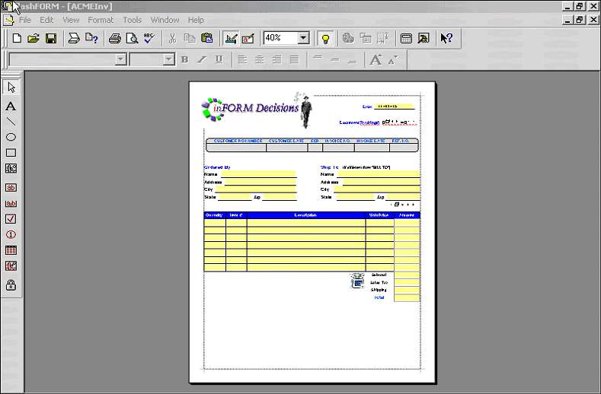Toggle the light bulb toolbar button

(x=325, y=38)
